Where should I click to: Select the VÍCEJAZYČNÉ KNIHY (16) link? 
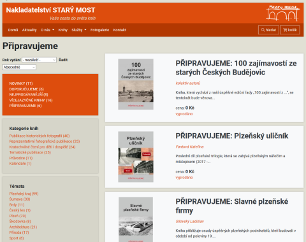click(x=31, y=100)
